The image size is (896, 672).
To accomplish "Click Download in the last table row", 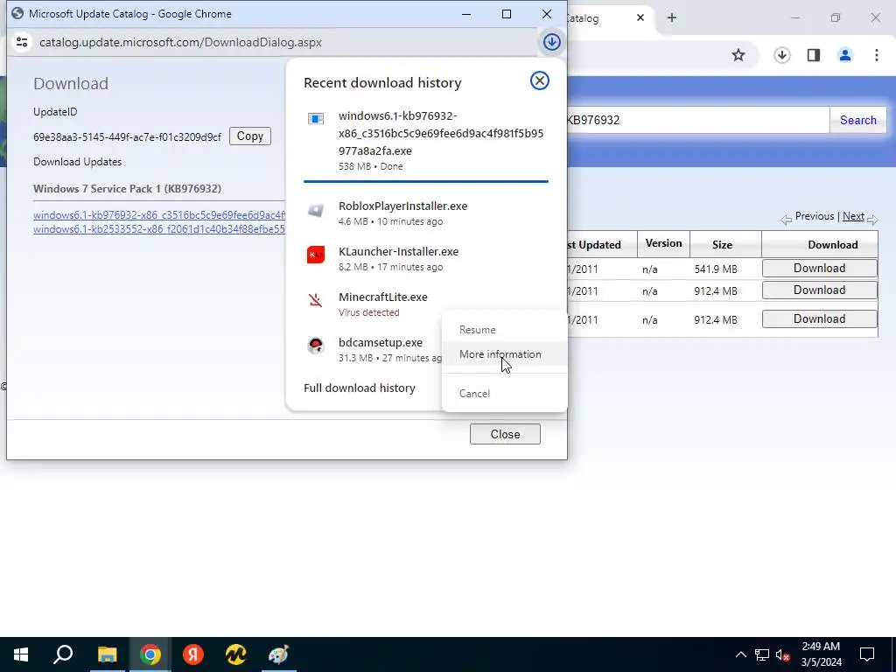I will coord(819,318).
